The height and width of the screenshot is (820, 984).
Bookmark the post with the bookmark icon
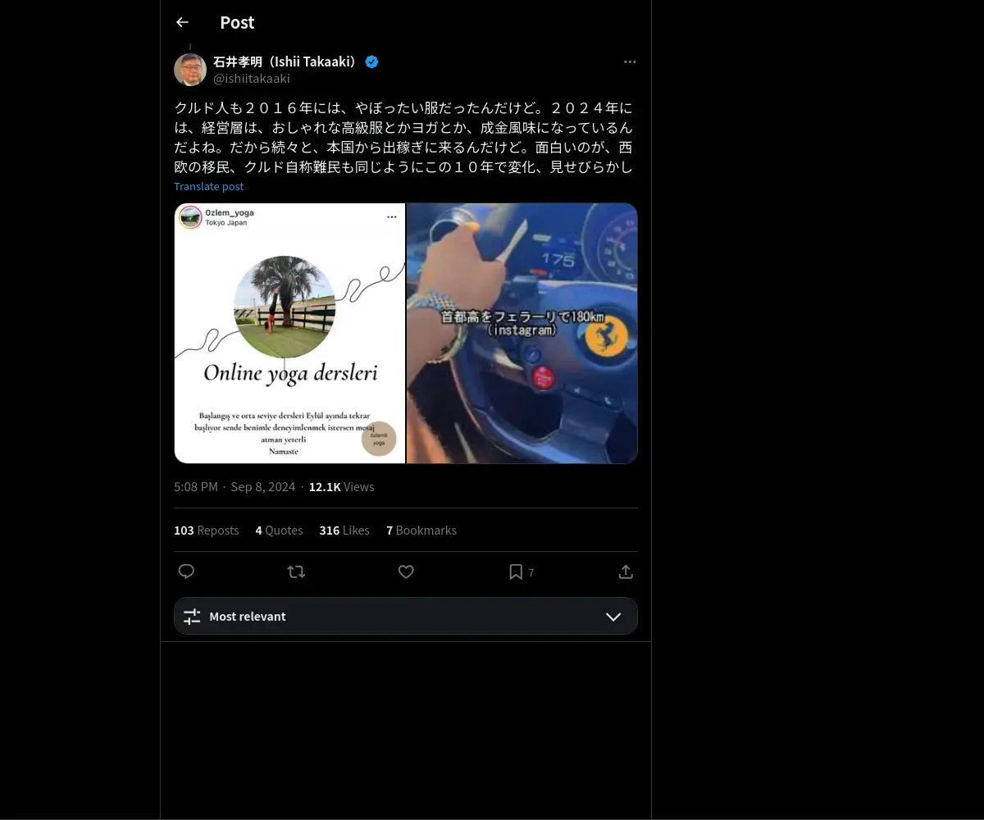coord(516,572)
